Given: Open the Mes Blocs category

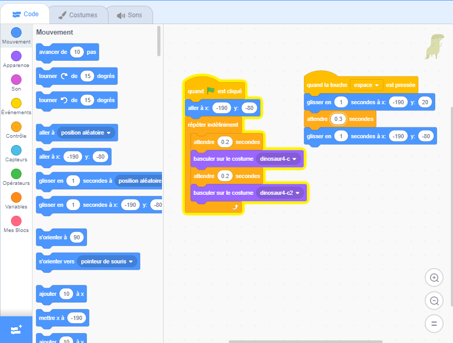Looking at the screenshot, I should 16,222.
